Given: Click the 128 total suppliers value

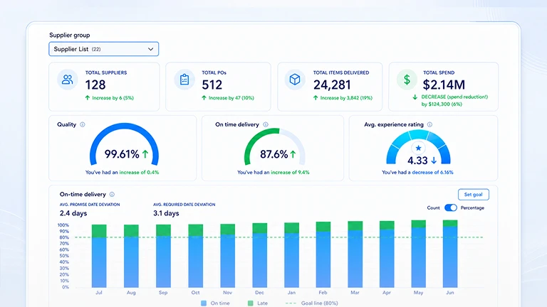Looking at the screenshot, I should click(x=95, y=85).
